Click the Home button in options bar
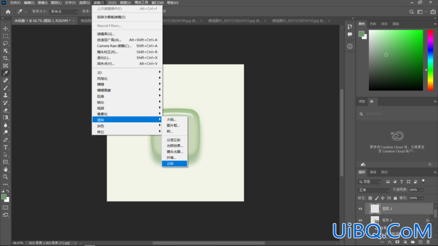 coord(8,12)
